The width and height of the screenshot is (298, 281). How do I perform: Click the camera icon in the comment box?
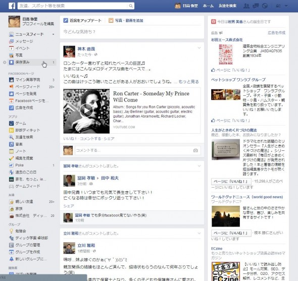pos(195,150)
